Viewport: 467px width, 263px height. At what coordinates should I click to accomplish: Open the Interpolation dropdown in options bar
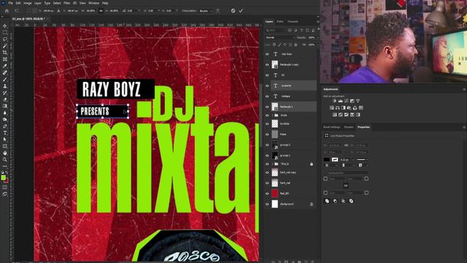[206, 11]
